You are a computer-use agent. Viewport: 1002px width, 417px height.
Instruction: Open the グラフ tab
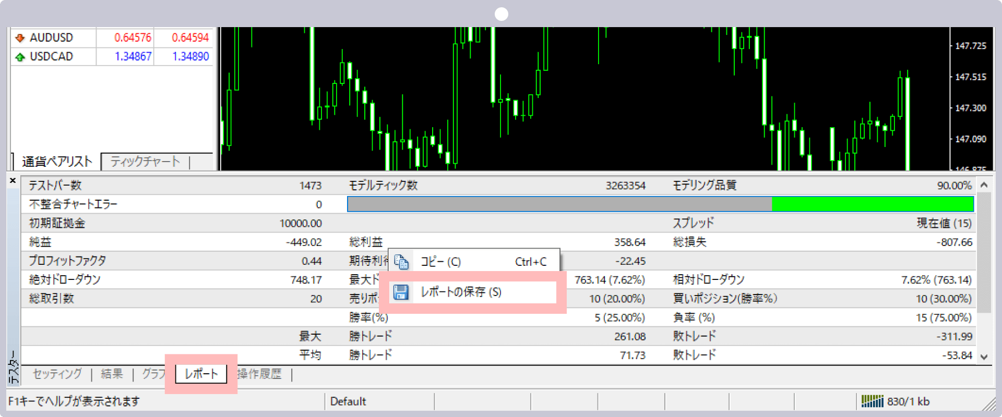point(153,374)
